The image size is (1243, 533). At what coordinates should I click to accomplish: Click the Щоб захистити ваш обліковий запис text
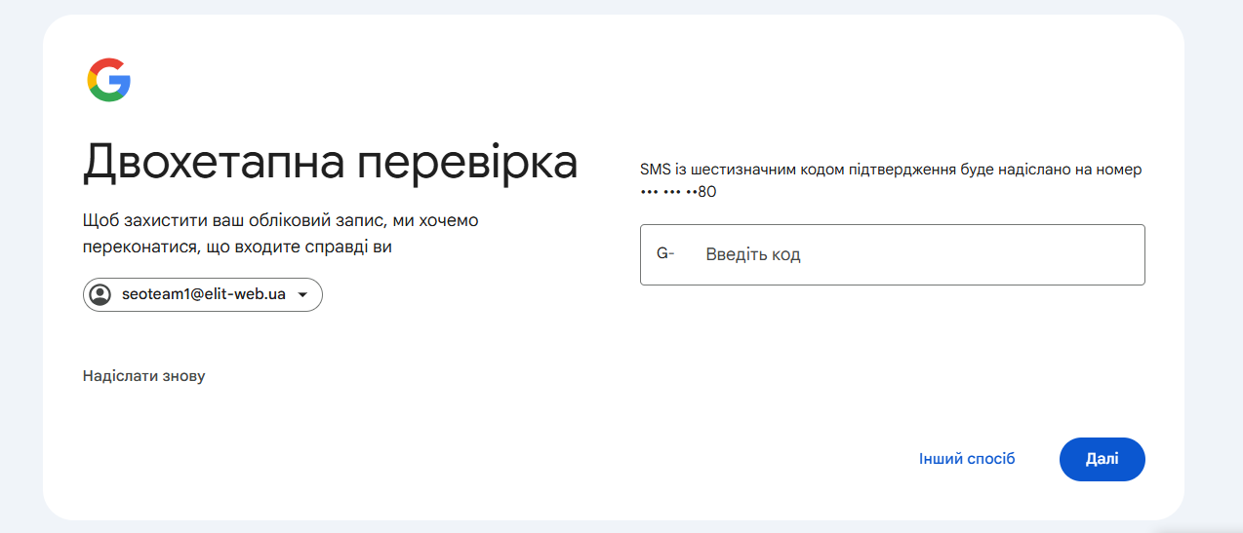pos(280,221)
